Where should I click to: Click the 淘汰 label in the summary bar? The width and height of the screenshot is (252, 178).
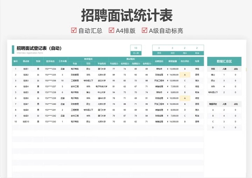tap(185, 53)
